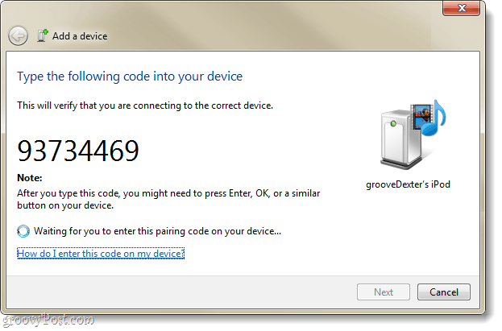Click the spinning waiting indicator icon
Image resolution: width=502 pixels, height=331 pixels.
tap(23, 231)
